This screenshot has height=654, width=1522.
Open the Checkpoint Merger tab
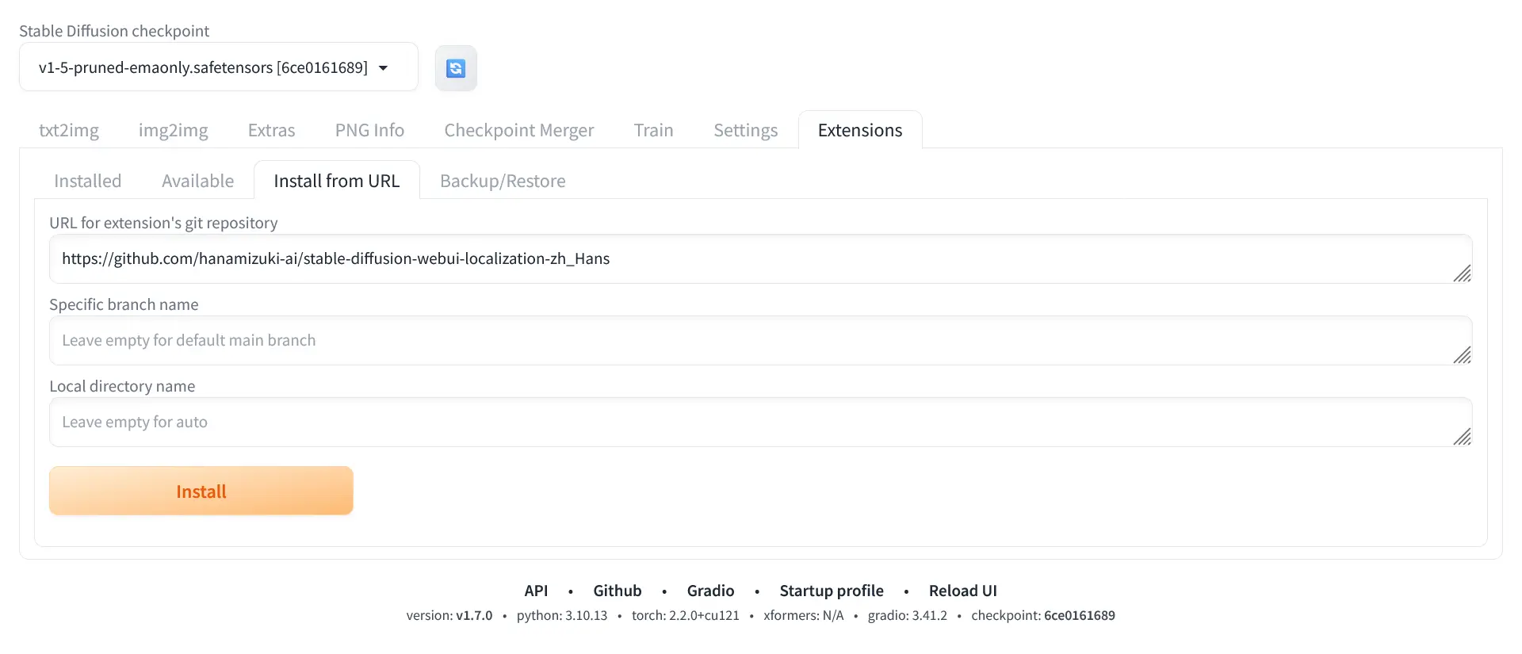click(x=518, y=130)
